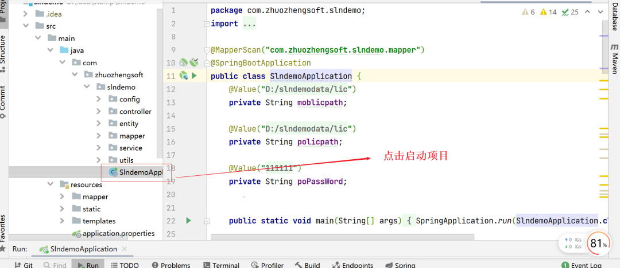Click the @SpringBootApplication annotation

pyautogui.click(x=261, y=63)
